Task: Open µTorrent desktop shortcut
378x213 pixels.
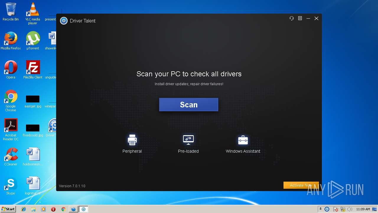Action: tap(32, 41)
